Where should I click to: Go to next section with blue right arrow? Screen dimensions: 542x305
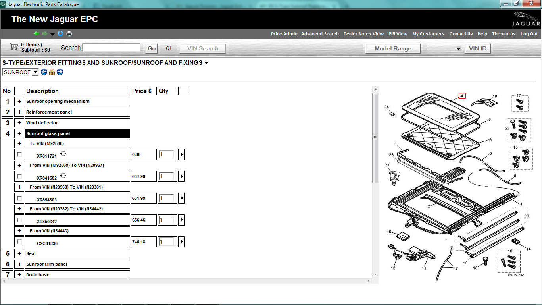coord(60,72)
